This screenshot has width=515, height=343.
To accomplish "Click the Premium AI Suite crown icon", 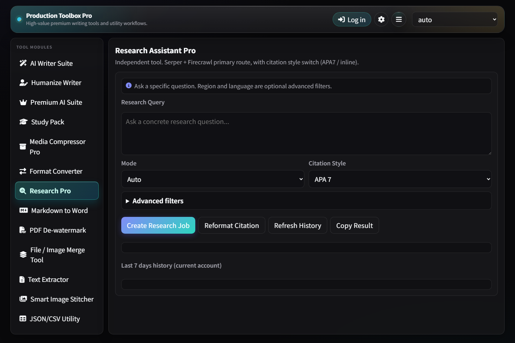I will (x=23, y=103).
